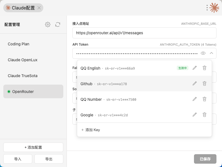The height and width of the screenshot is (167, 222).
Task: Edit the Github key
Action: [195, 83]
